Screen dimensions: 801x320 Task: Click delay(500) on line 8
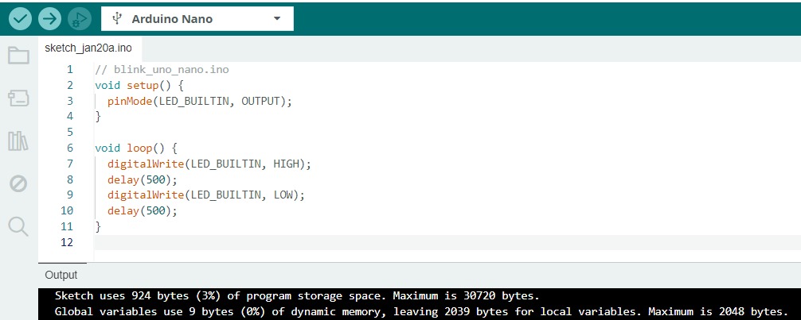click(x=142, y=180)
